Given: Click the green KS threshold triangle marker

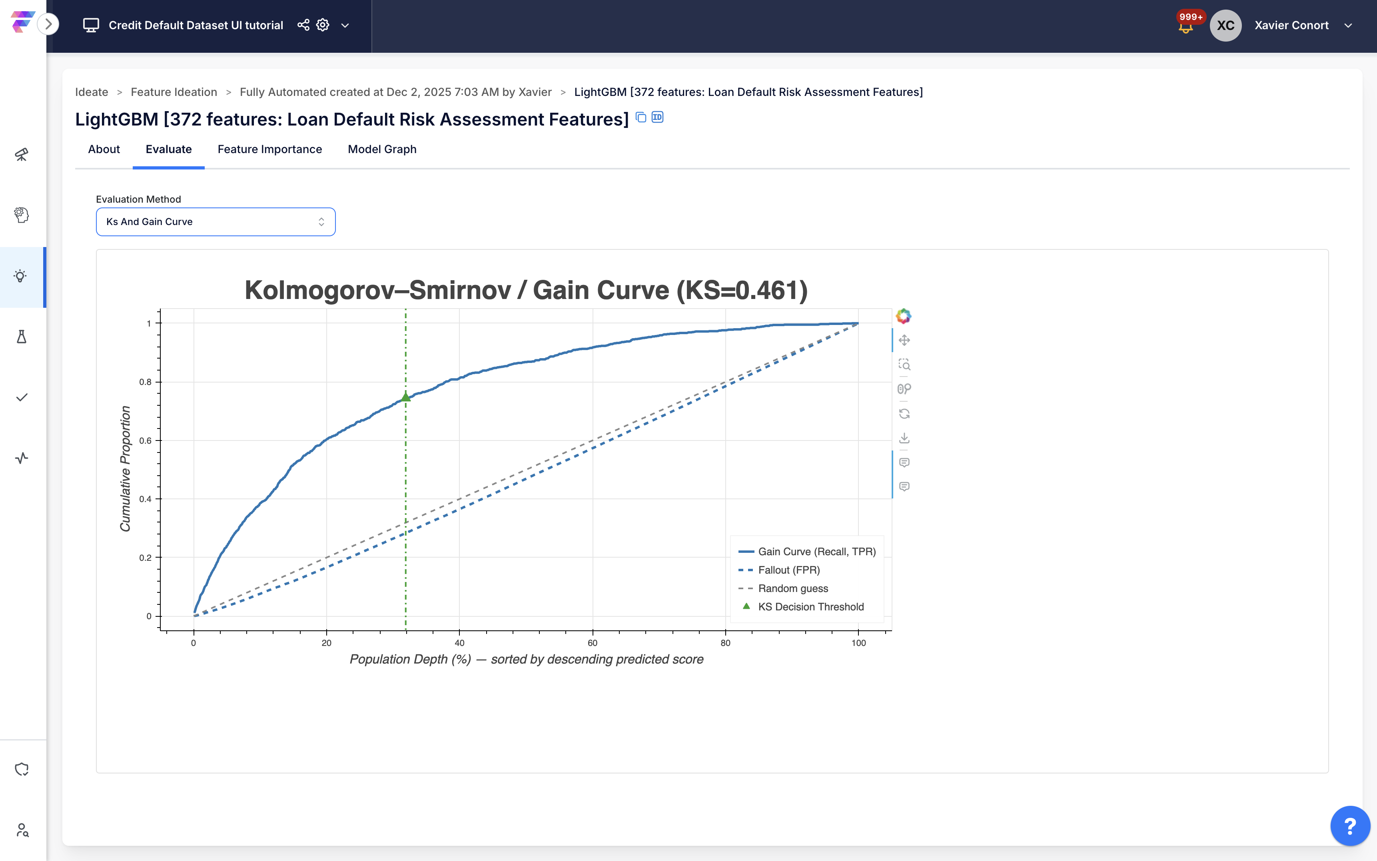Looking at the screenshot, I should click(405, 397).
